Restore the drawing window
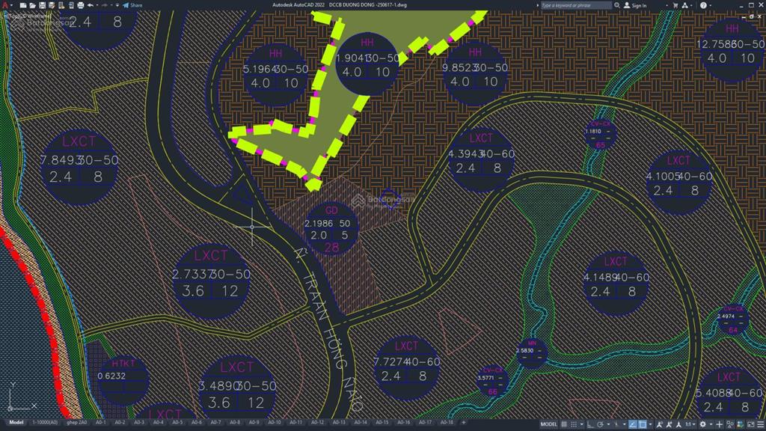The width and height of the screenshot is (766, 431). point(752,16)
